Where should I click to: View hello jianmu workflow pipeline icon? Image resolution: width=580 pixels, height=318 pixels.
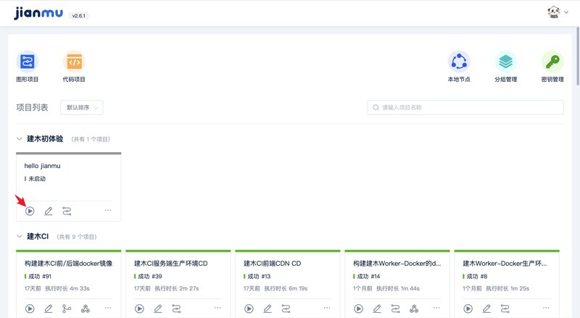coord(67,211)
